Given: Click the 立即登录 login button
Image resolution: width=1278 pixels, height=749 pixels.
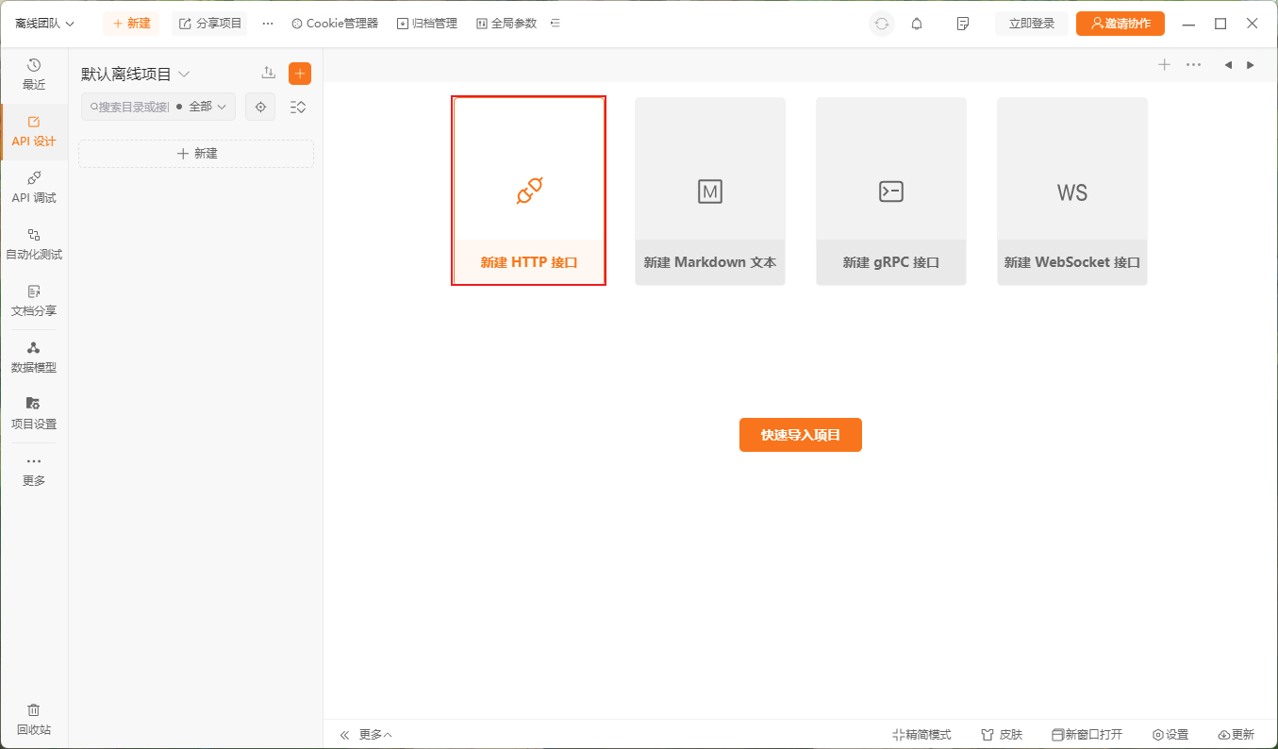Looking at the screenshot, I should pyautogui.click(x=1031, y=24).
